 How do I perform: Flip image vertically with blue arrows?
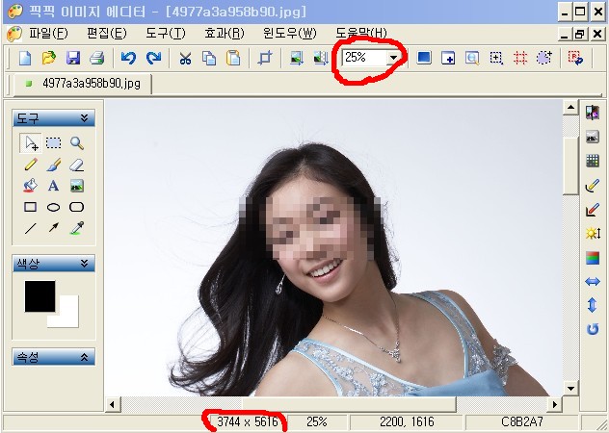coord(593,305)
